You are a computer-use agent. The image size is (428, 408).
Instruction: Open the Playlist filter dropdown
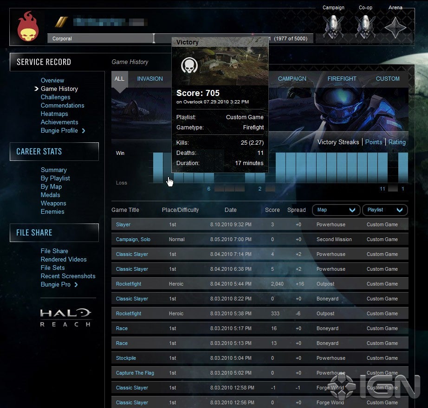click(x=385, y=210)
